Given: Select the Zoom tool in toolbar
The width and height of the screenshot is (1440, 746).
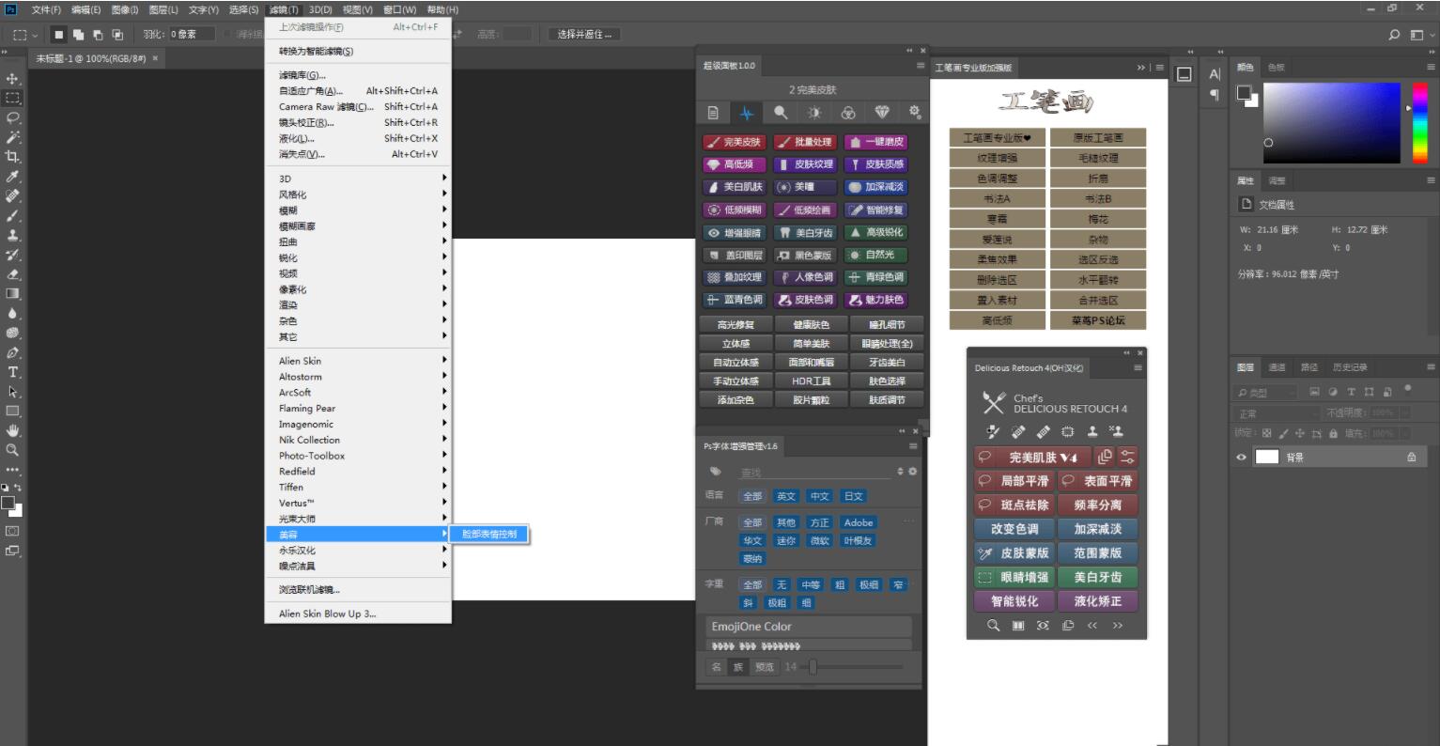Looking at the screenshot, I should tap(13, 450).
